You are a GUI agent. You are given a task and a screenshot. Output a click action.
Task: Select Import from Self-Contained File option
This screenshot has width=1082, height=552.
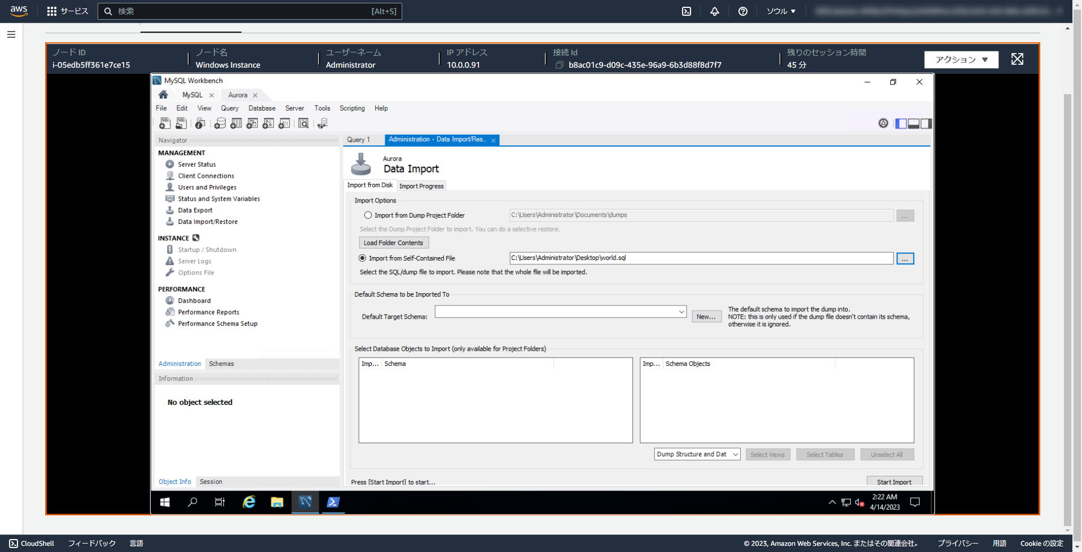pyautogui.click(x=363, y=258)
